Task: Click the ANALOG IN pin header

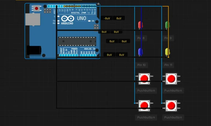Action: 88,55
